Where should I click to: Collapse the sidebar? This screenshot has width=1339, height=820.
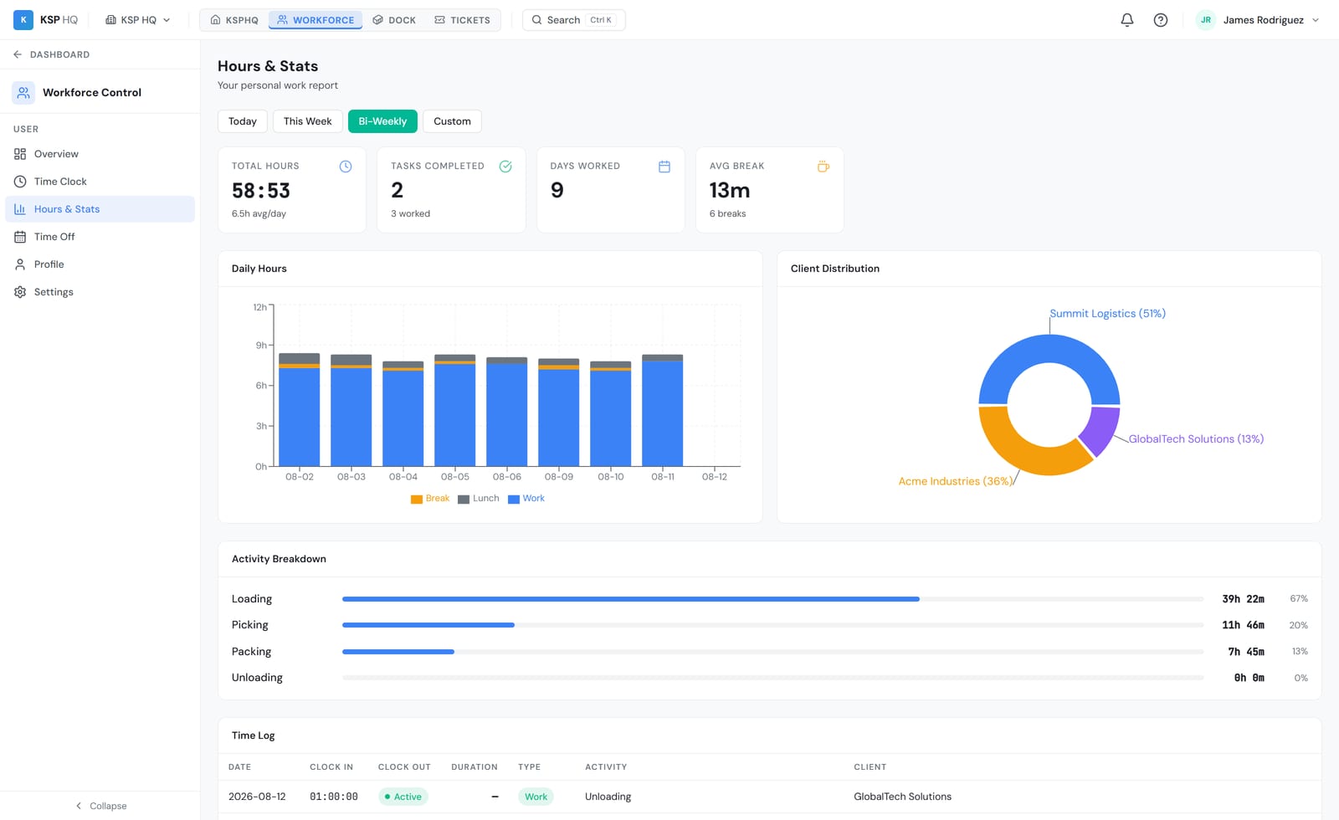point(100,806)
